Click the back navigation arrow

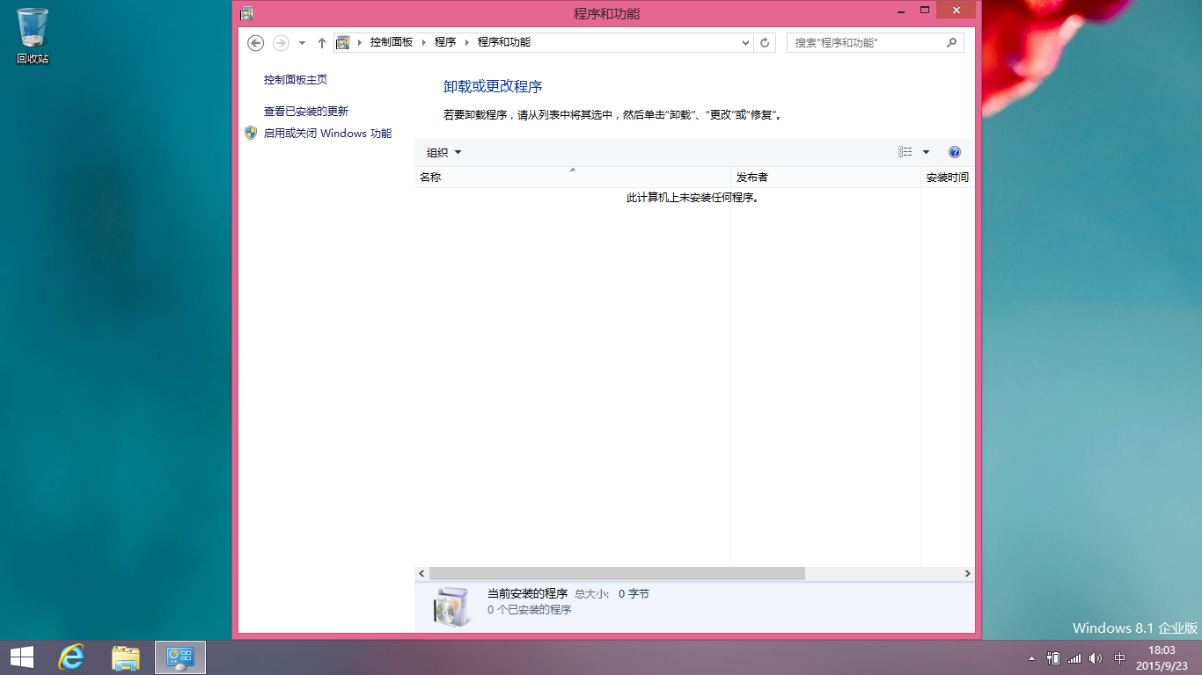coord(256,42)
